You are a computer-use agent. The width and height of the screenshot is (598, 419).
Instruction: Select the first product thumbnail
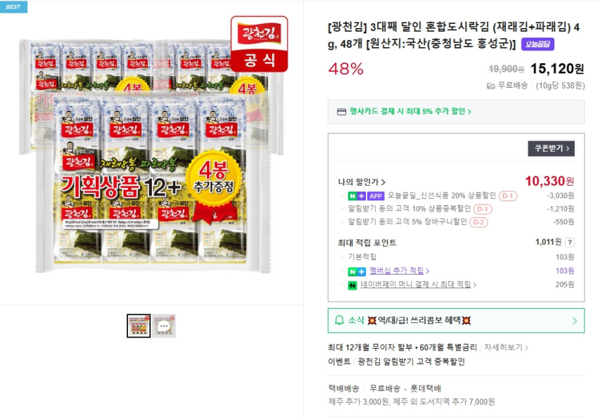[139, 326]
